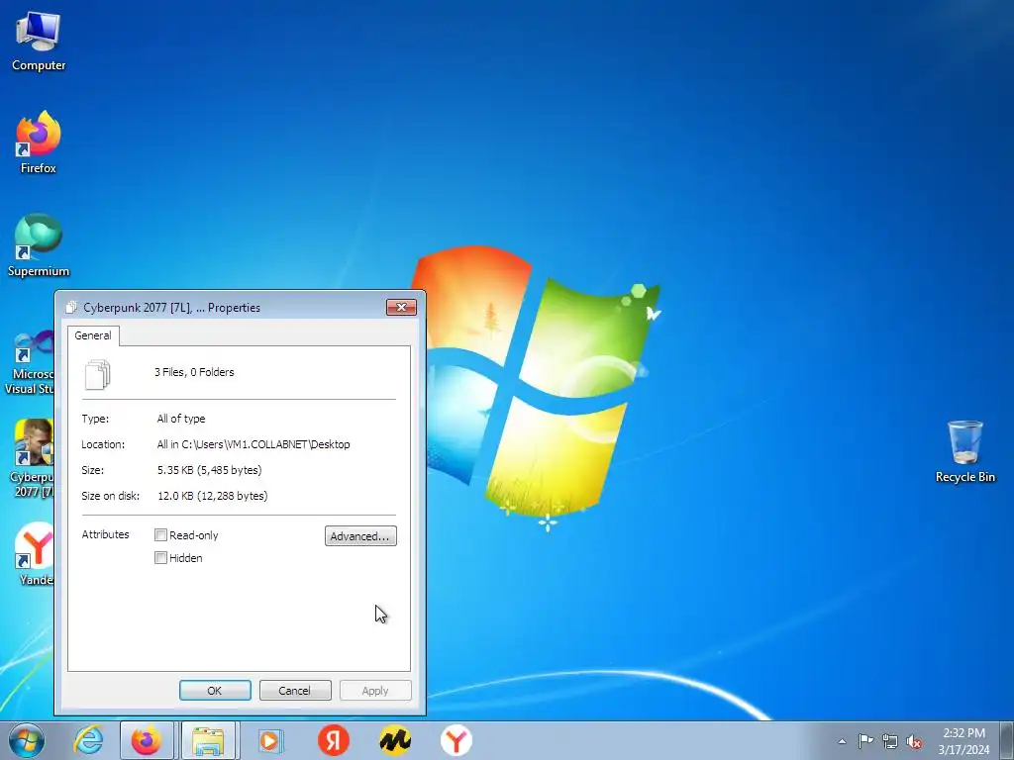The width and height of the screenshot is (1014, 760).
Task: Select the Microsoft Visual Studio desktop shortcut
Action: point(29,362)
